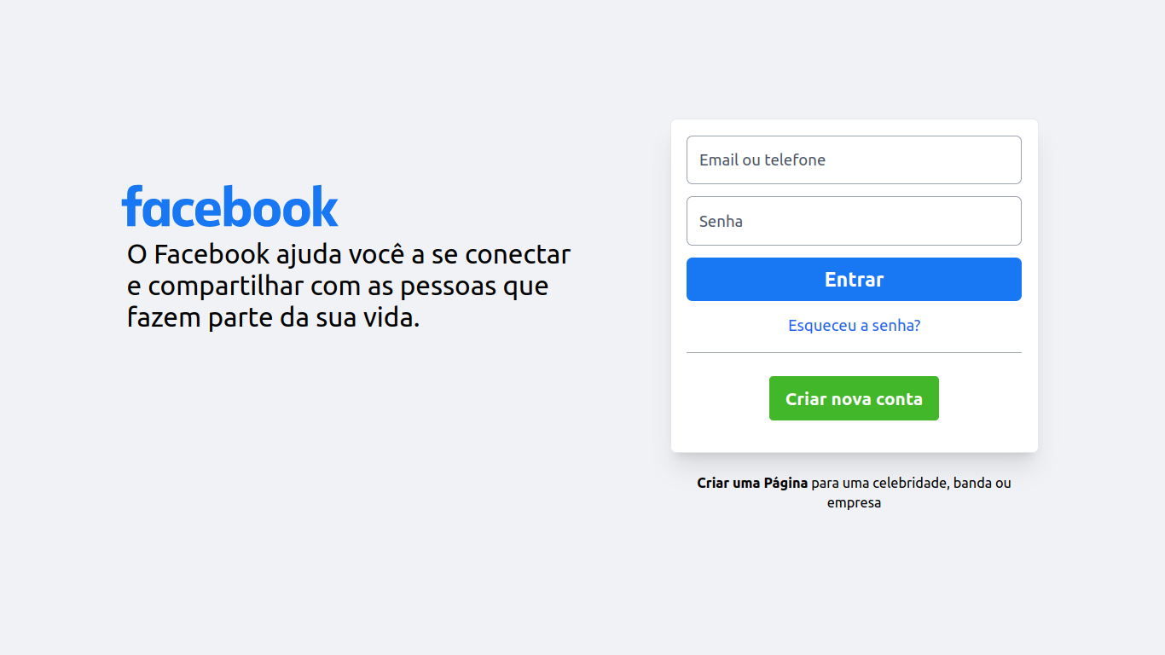Click the word Facebook in the tagline

[212, 254]
